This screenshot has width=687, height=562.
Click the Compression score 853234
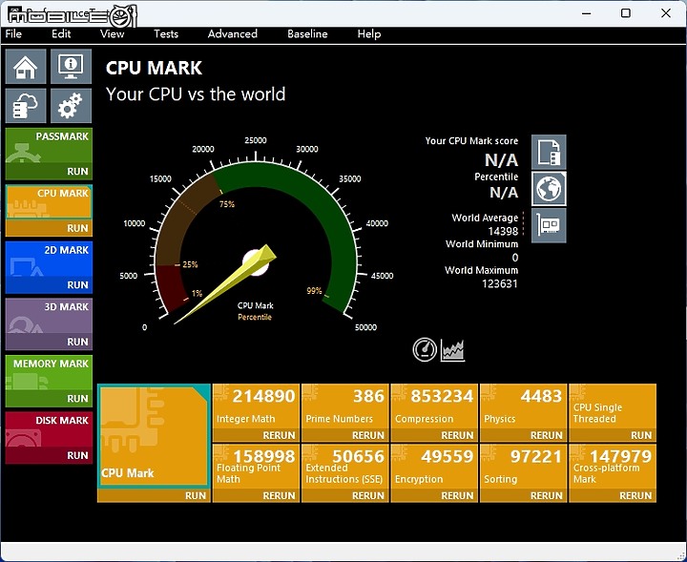coord(442,396)
